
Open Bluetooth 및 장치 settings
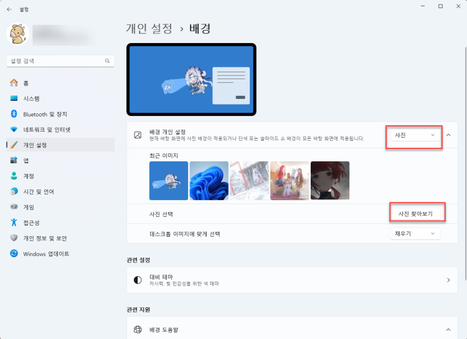coord(60,114)
